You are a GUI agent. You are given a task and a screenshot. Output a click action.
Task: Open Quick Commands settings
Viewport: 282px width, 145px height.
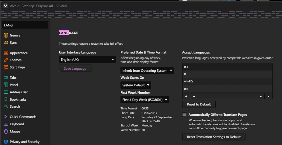click(23, 117)
